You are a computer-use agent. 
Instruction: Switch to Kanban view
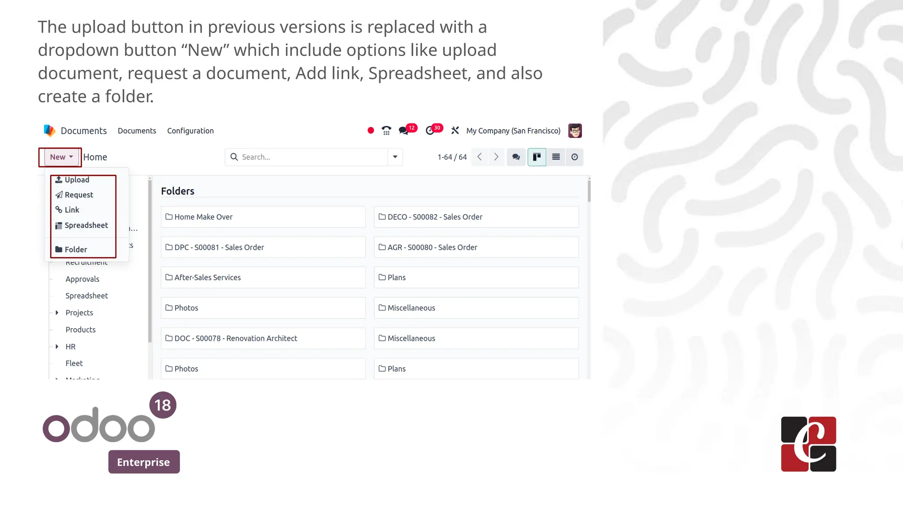coord(537,157)
